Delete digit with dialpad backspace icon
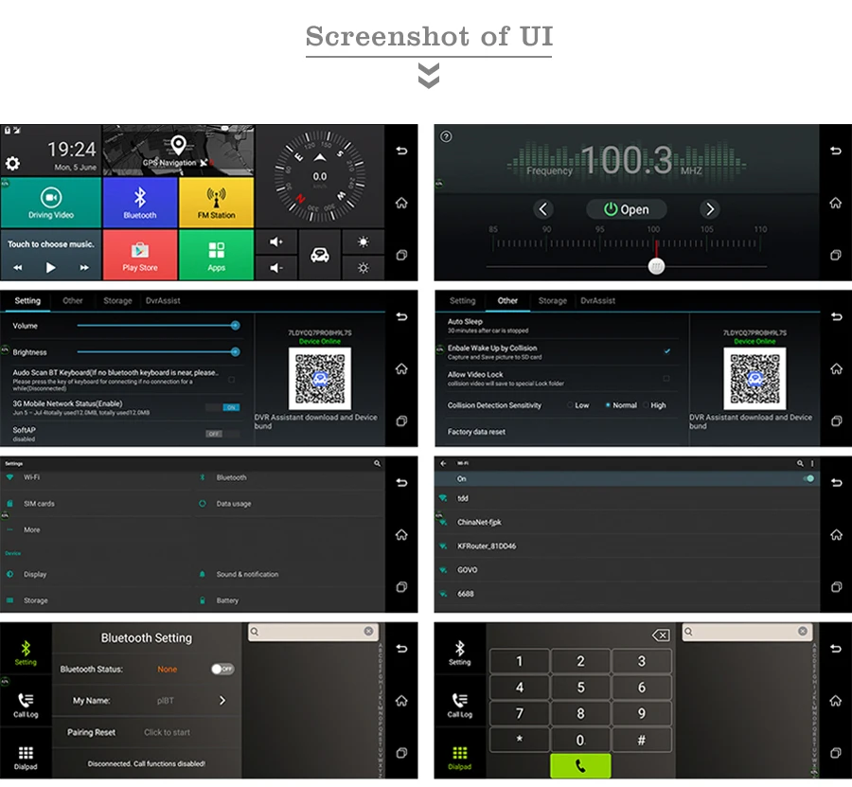The width and height of the screenshot is (852, 787). pyautogui.click(x=661, y=635)
